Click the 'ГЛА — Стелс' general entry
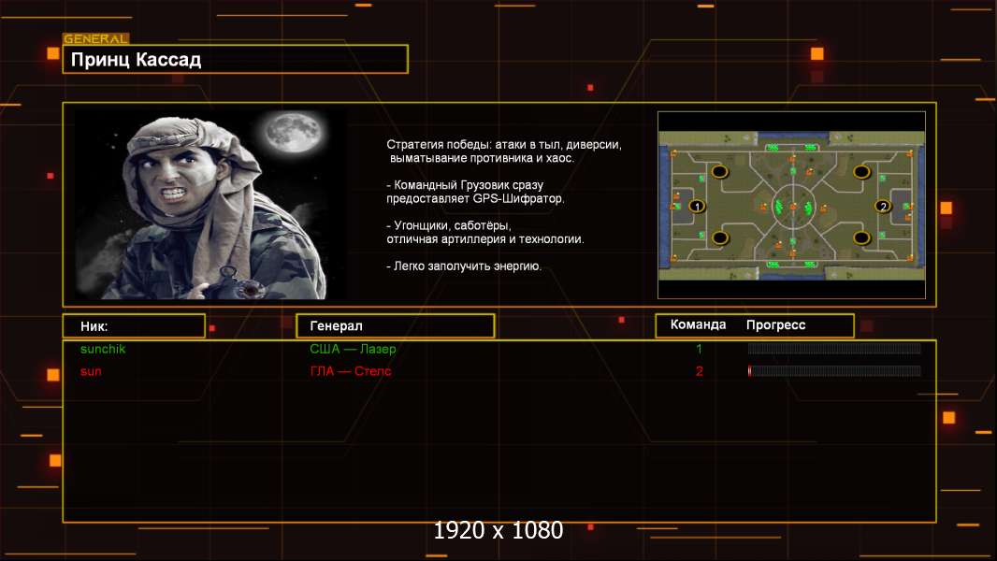 click(x=351, y=371)
